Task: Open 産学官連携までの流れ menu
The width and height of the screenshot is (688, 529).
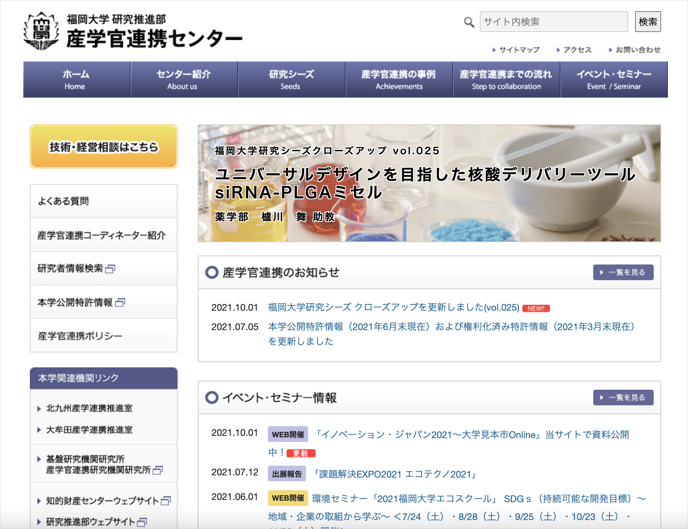Action: point(507,80)
